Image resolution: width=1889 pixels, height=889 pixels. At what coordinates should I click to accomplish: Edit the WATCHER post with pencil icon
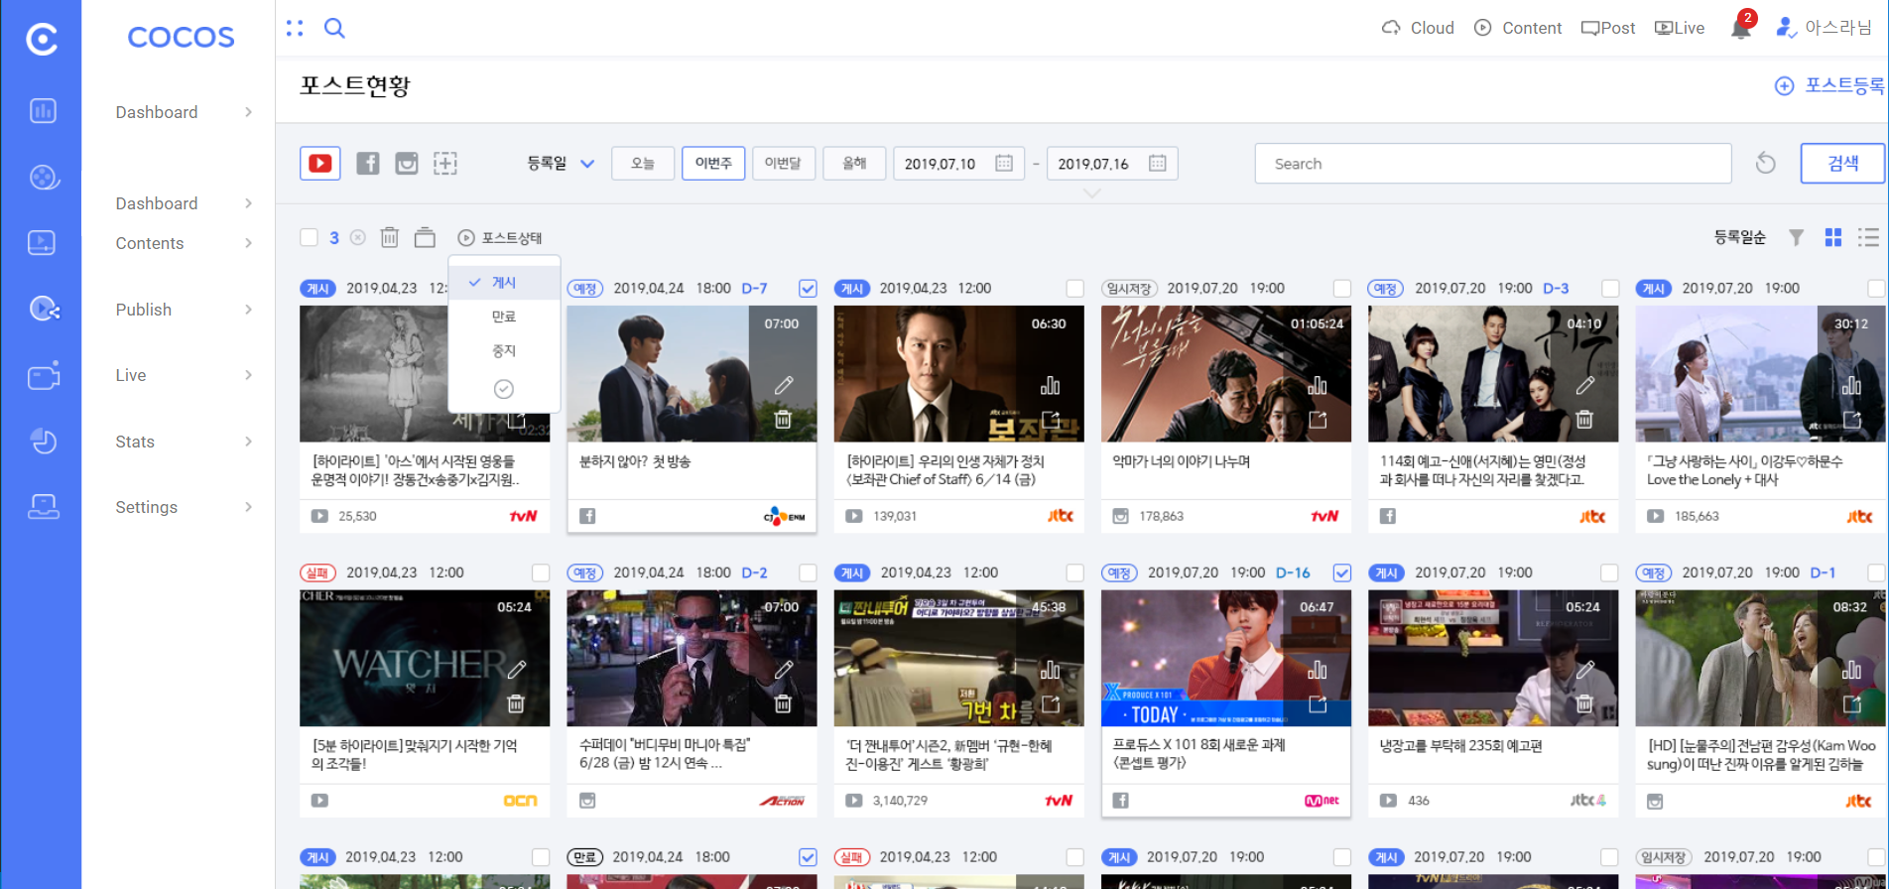[x=517, y=670]
